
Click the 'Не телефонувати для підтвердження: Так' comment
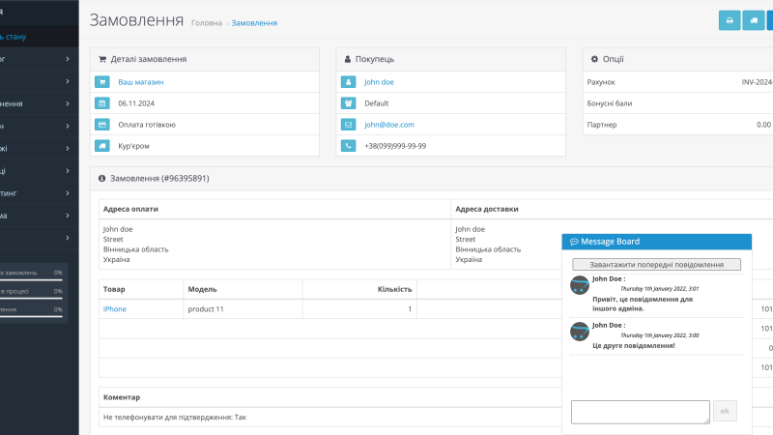(175, 418)
